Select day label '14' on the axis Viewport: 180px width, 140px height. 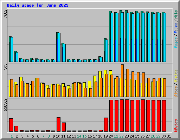coord(79,136)
